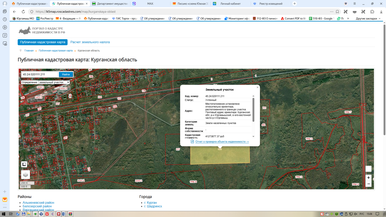The width and height of the screenshot is (386, 217).
Task: Bookmark this page using the bookmark icon
Action: pyautogui.click(x=337, y=12)
